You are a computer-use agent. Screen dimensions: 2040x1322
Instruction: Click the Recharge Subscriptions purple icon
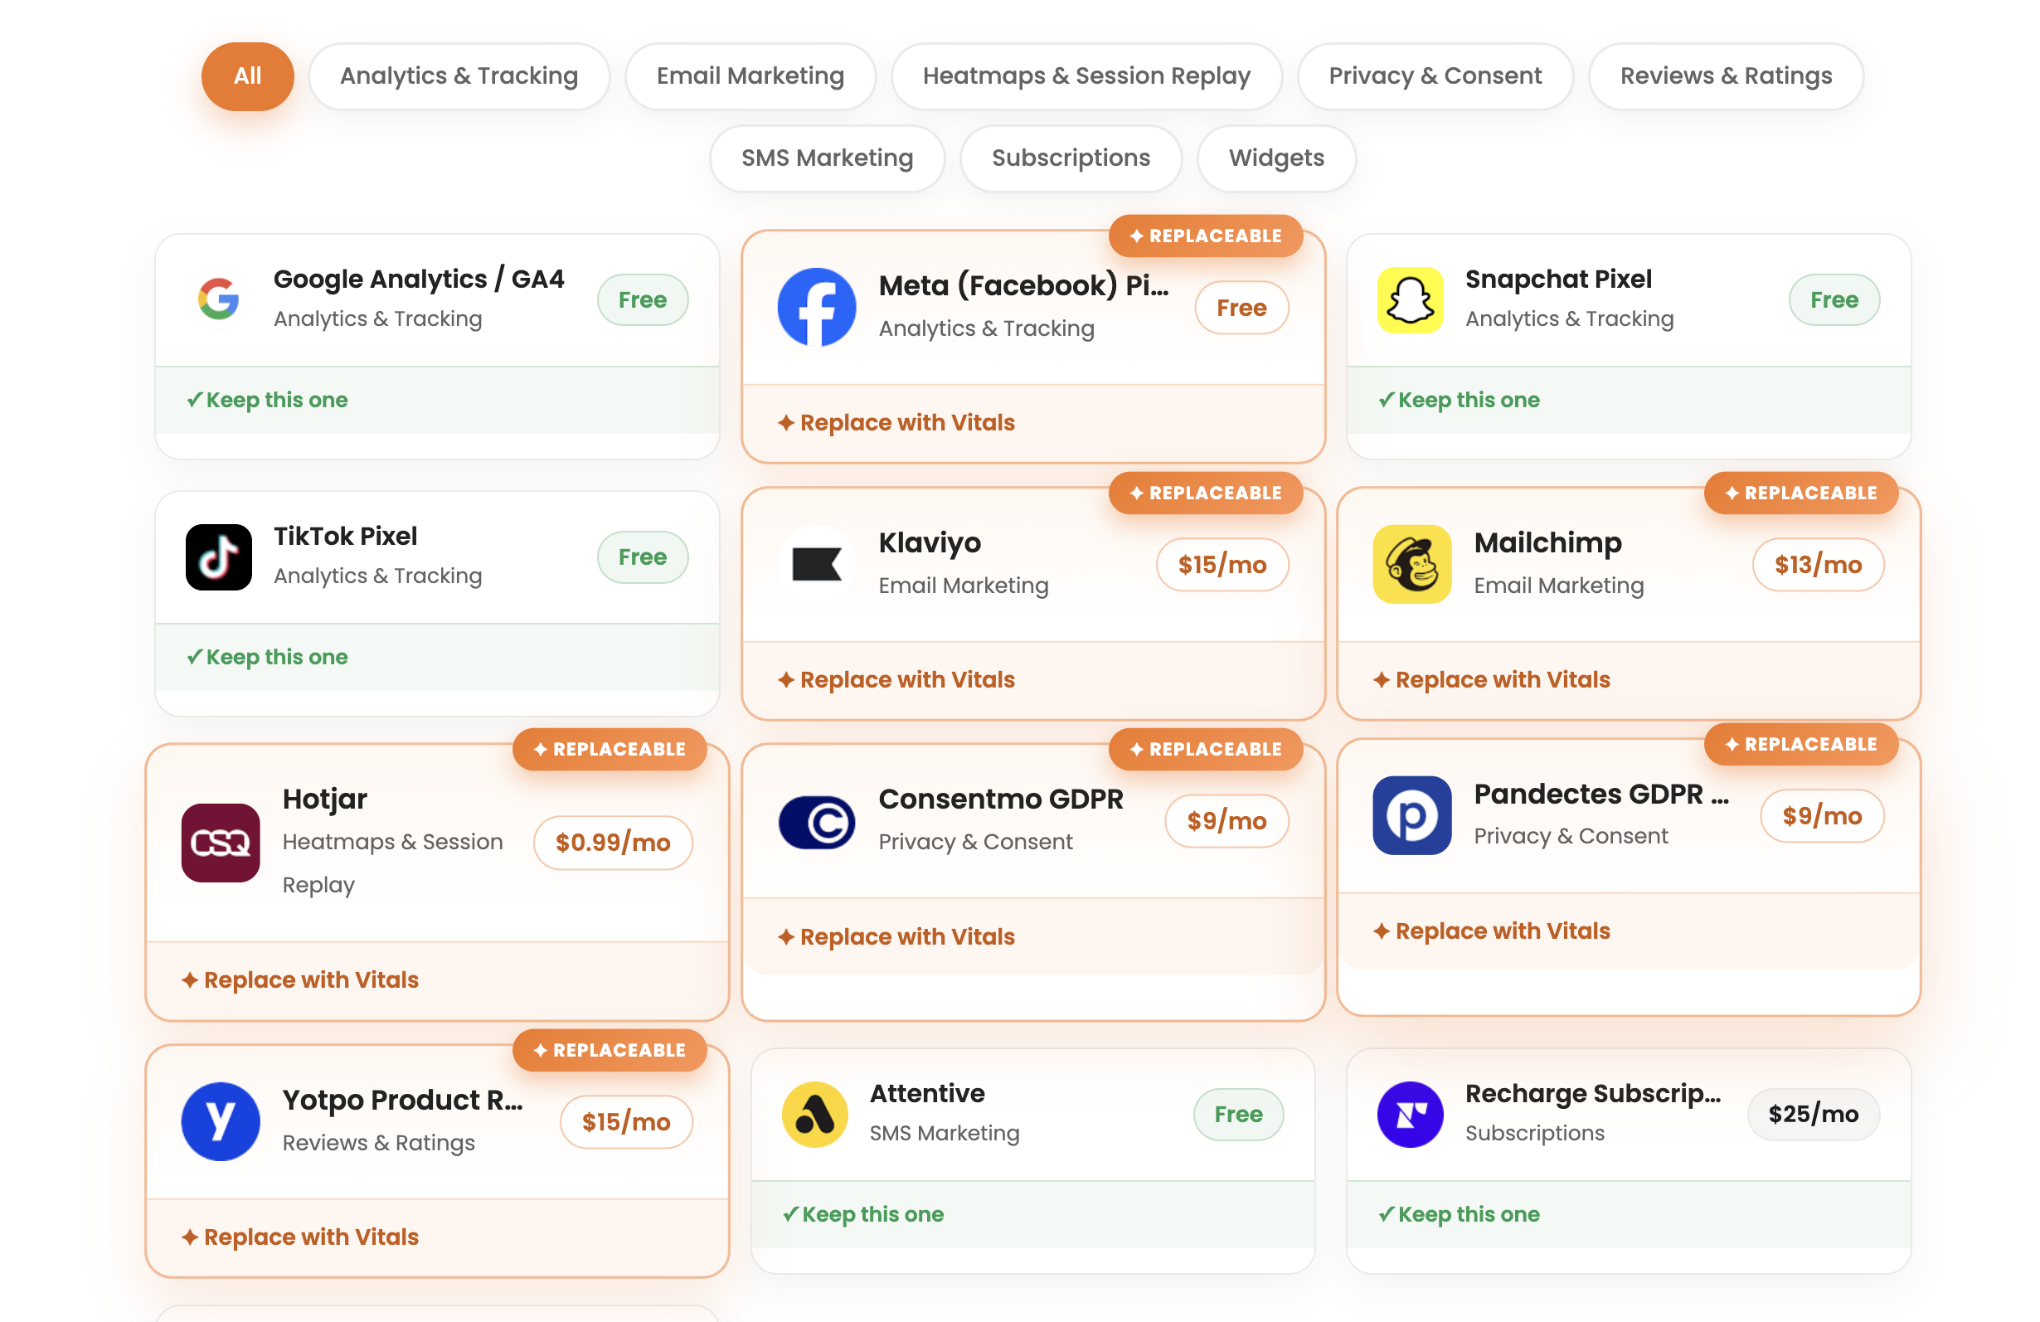[1410, 1114]
